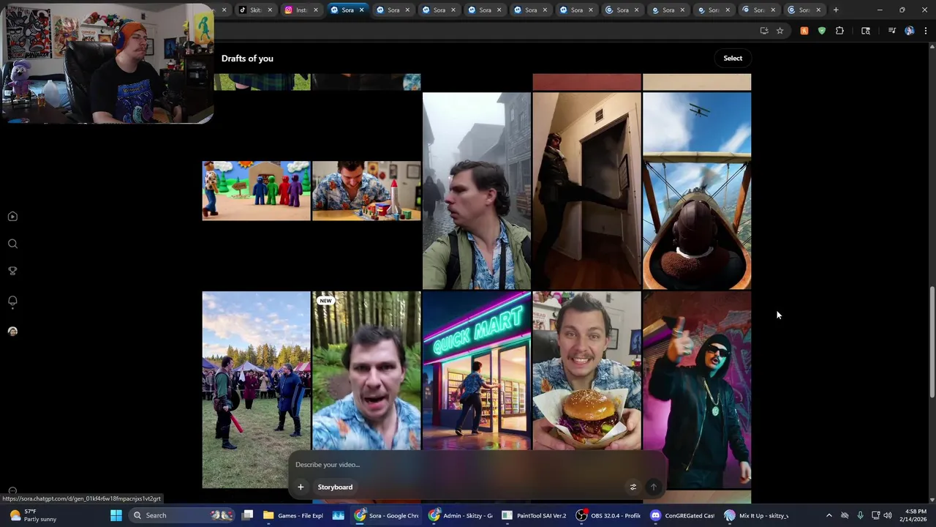Open the volume icon in system tray
Image resolution: width=936 pixels, height=527 pixels.
tap(888, 515)
